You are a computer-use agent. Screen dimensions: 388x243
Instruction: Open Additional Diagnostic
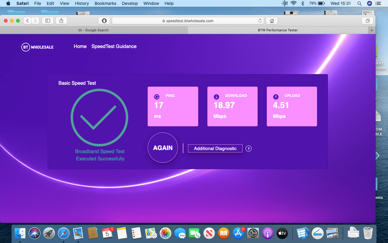pos(215,148)
